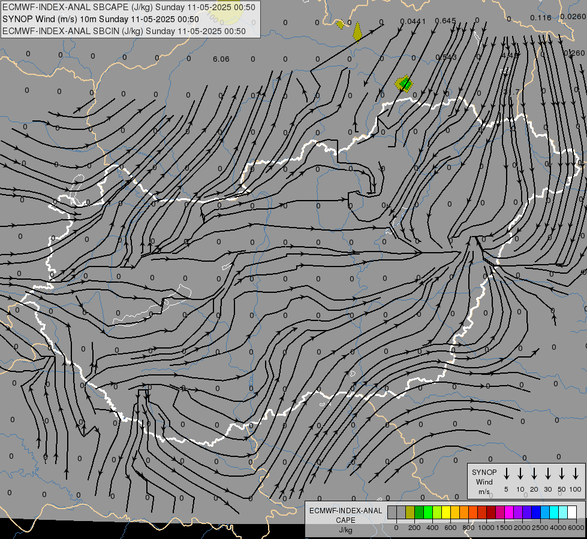Click the 2500 tick label on the CAPE scale
The image size is (587, 539).
point(540,528)
